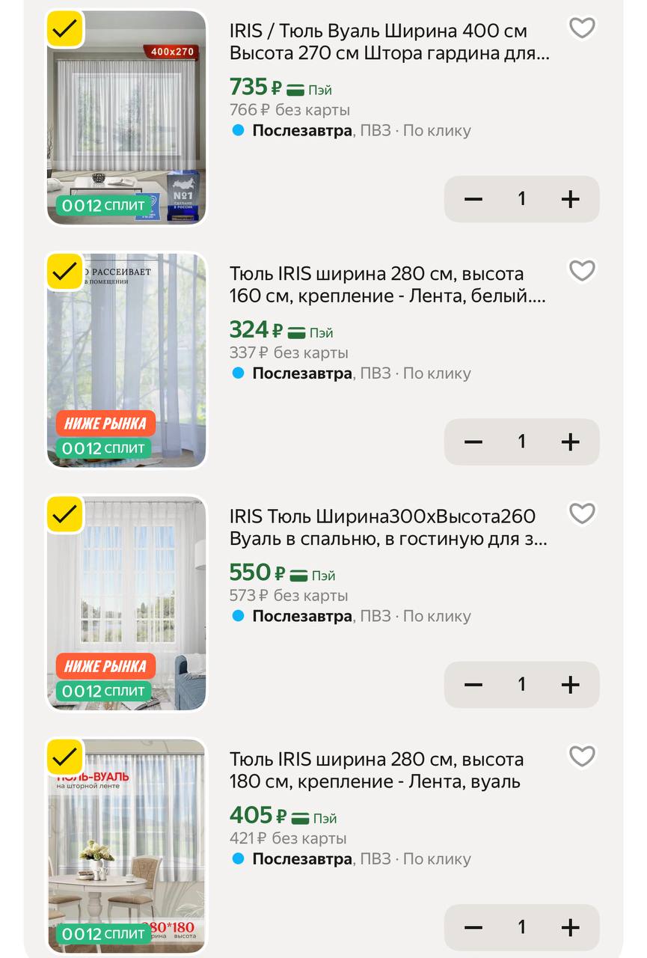Save the 280x180 IRIS tulle to wishlist

pyautogui.click(x=582, y=757)
